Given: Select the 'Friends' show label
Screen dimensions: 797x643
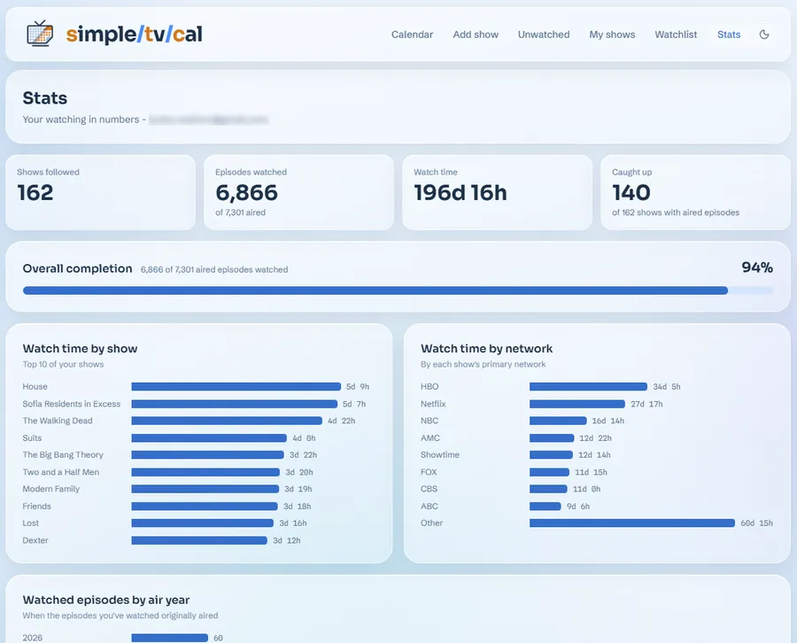Looking at the screenshot, I should click(x=36, y=507).
